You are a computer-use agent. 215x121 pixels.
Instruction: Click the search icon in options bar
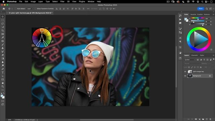tap(207, 9)
